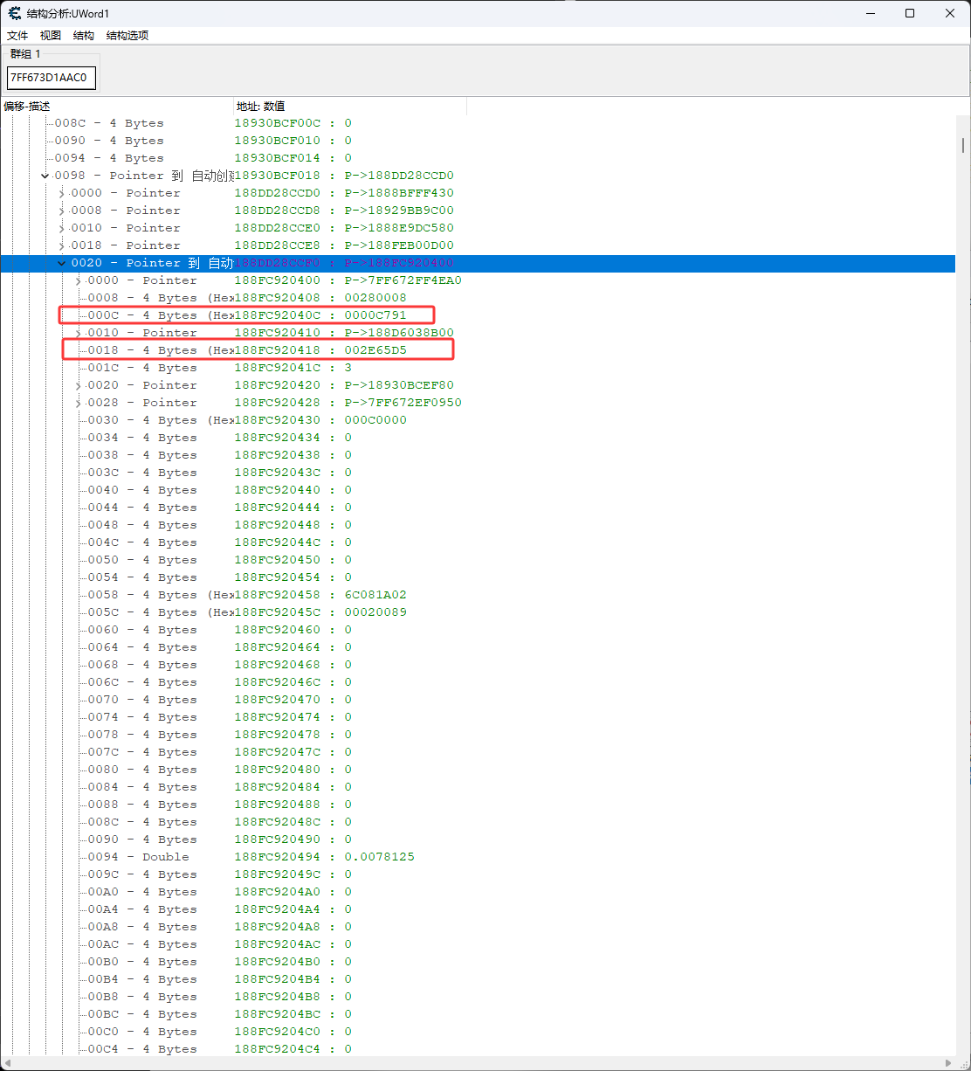971x1071 pixels.
Task: Select row 00BC at address 188FC9204BC
Action: click(478, 1014)
